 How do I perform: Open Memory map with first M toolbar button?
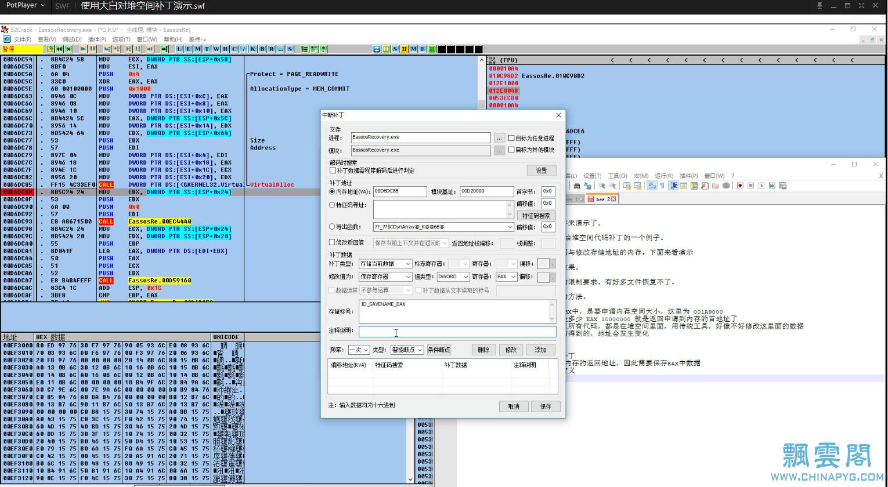[x=198, y=49]
